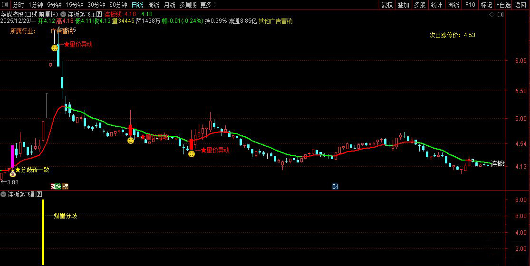This screenshot has width=530, height=266.
Task: Click the ★分歧转一致 signal label
Action: pyautogui.click(x=32, y=170)
